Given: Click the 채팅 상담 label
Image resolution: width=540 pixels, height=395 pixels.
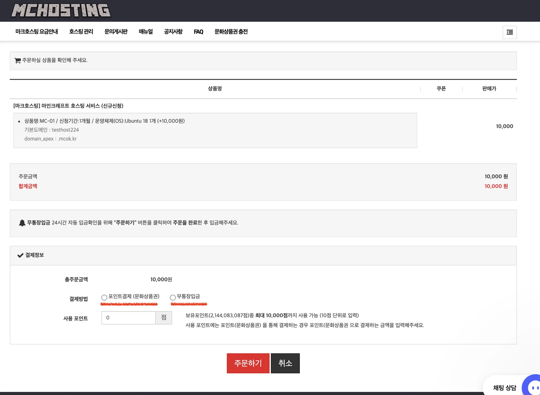Looking at the screenshot, I should [504, 388].
